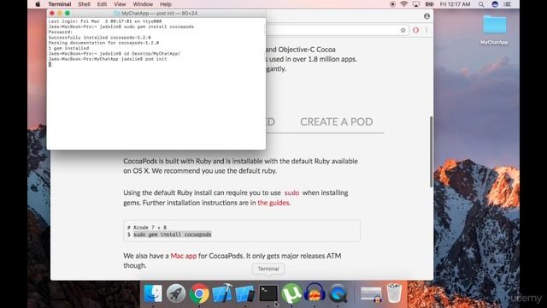
Task: Open Xcode hammer icon in Dock
Action: [222, 293]
